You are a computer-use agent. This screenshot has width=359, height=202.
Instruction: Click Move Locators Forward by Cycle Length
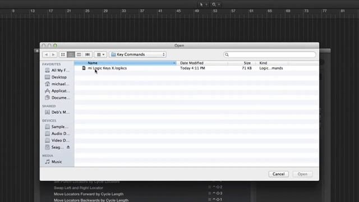pyautogui.click(x=89, y=194)
